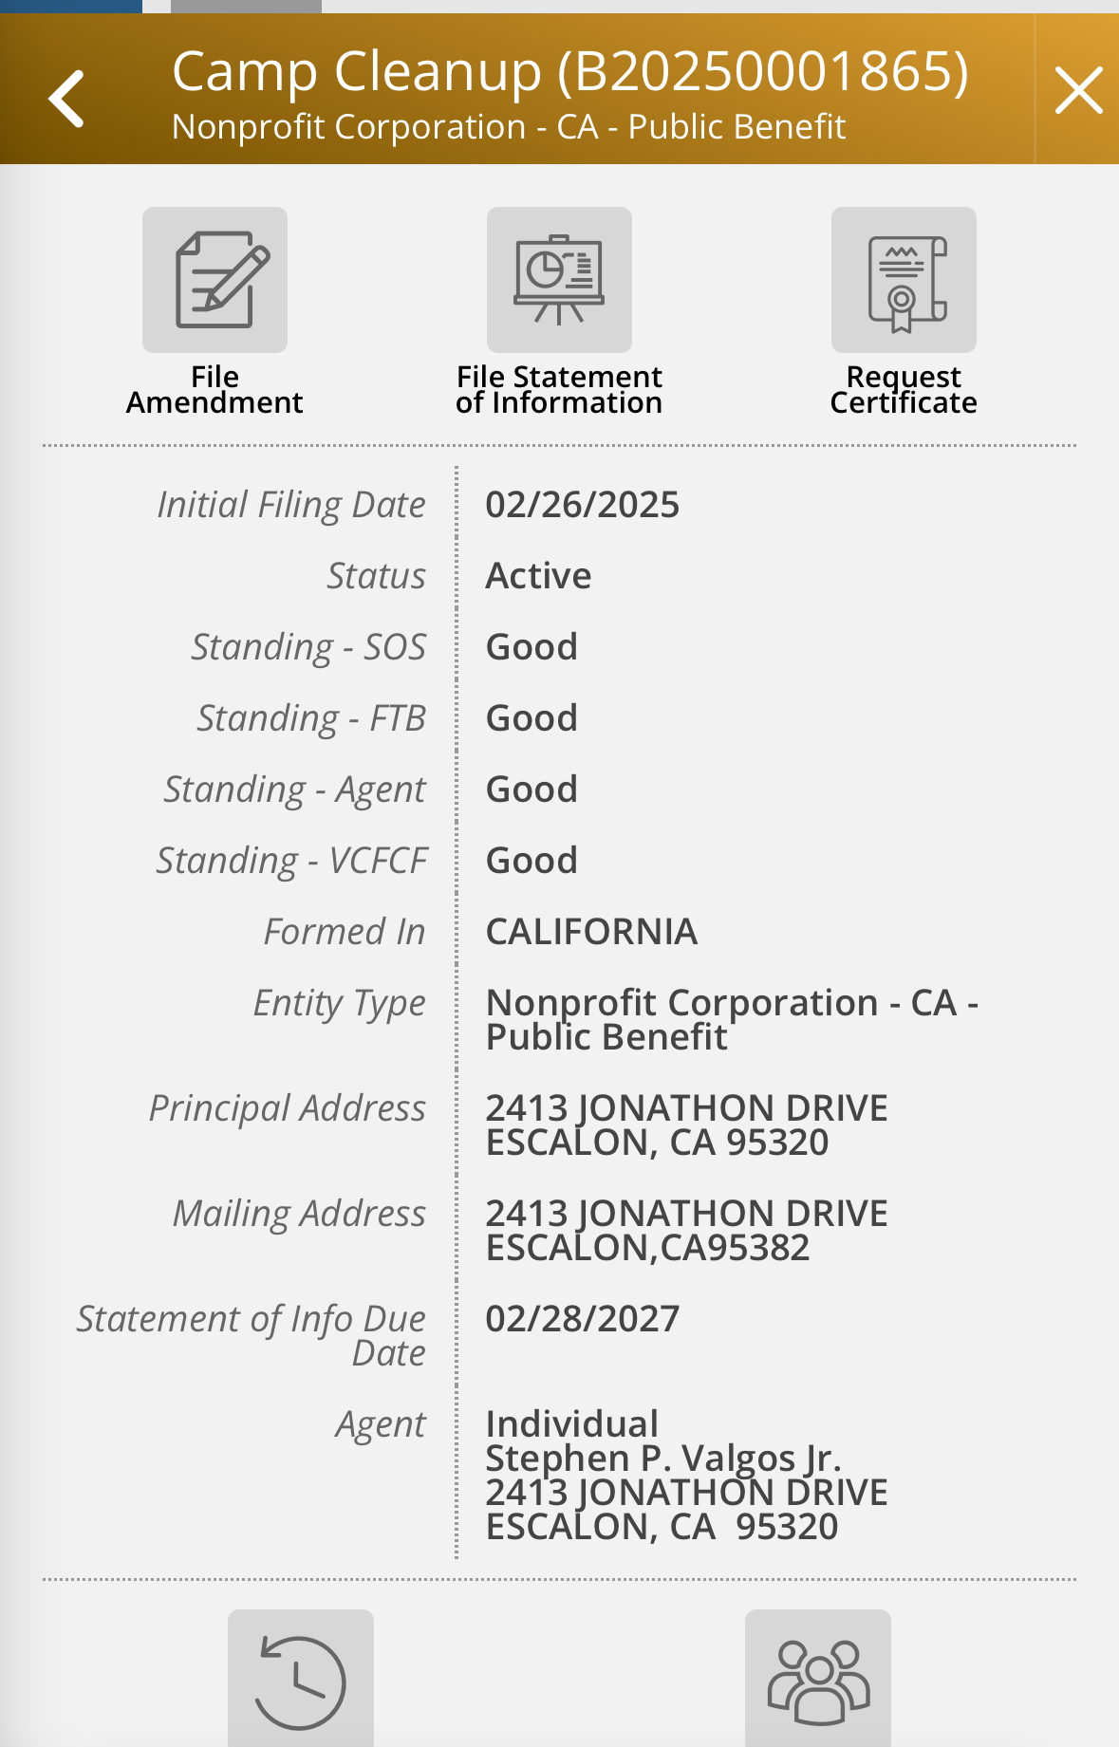Click the Mailing Address value

(686, 1231)
